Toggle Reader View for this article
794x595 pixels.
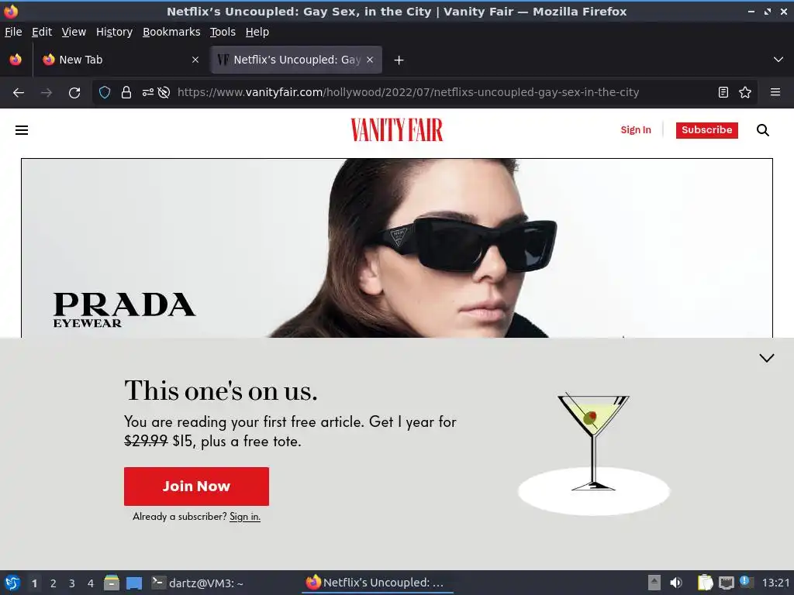coord(723,93)
